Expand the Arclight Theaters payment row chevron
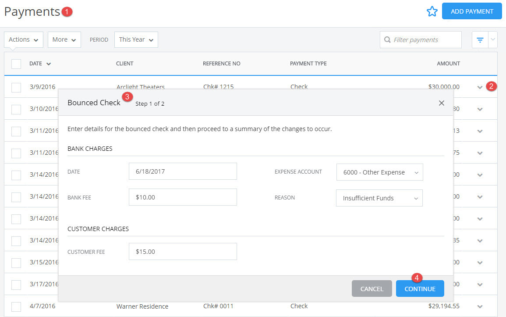The width and height of the screenshot is (506, 317). pos(479,87)
